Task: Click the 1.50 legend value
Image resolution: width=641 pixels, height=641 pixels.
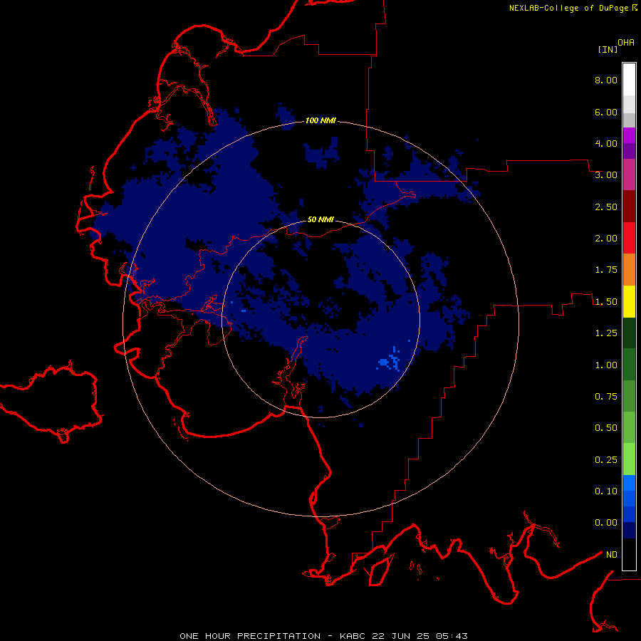Action: tap(606, 302)
